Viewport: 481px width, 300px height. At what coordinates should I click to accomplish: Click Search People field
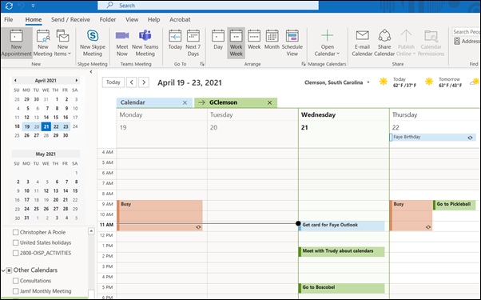(x=467, y=32)
